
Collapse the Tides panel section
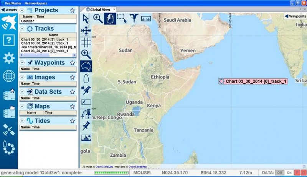pos(22,121)
